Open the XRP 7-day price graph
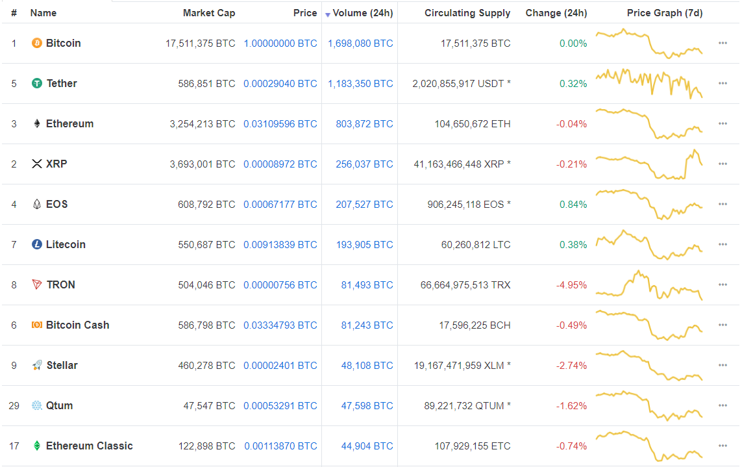The height and width of the screenshot is (467, 742). [x=649, y=164]
